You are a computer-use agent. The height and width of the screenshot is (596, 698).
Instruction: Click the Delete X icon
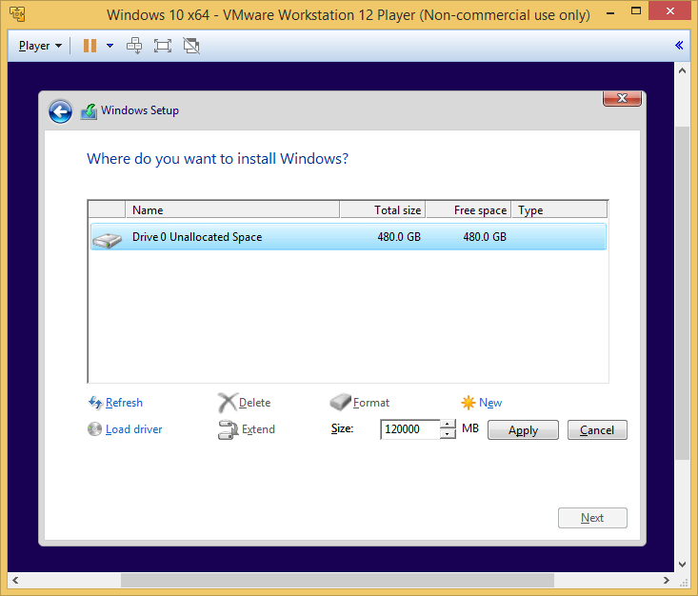[x=227, y=403]
